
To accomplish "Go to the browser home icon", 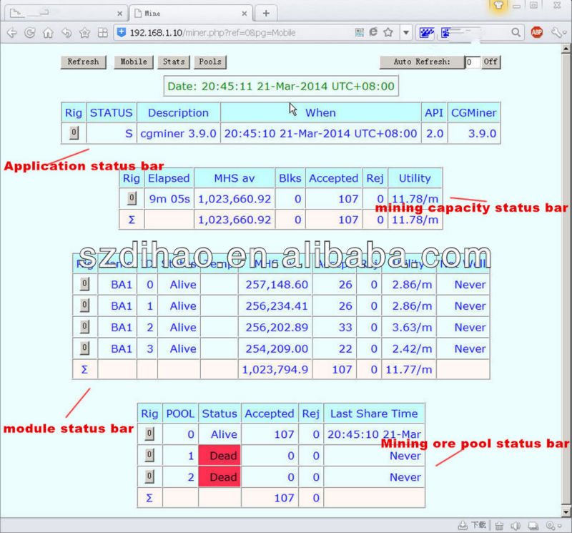I will point(48,33).
